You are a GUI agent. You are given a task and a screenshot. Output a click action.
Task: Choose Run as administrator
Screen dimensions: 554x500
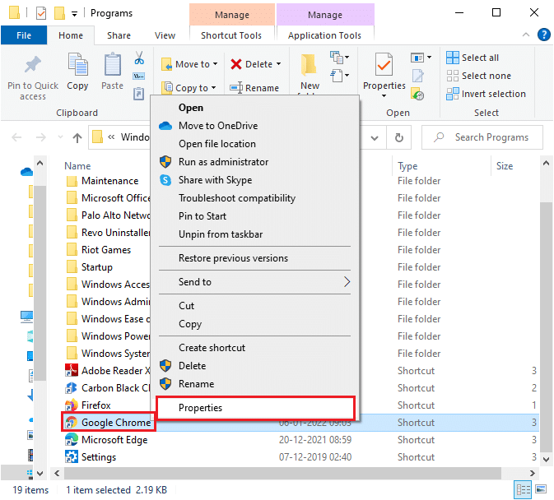coord(254,162)
